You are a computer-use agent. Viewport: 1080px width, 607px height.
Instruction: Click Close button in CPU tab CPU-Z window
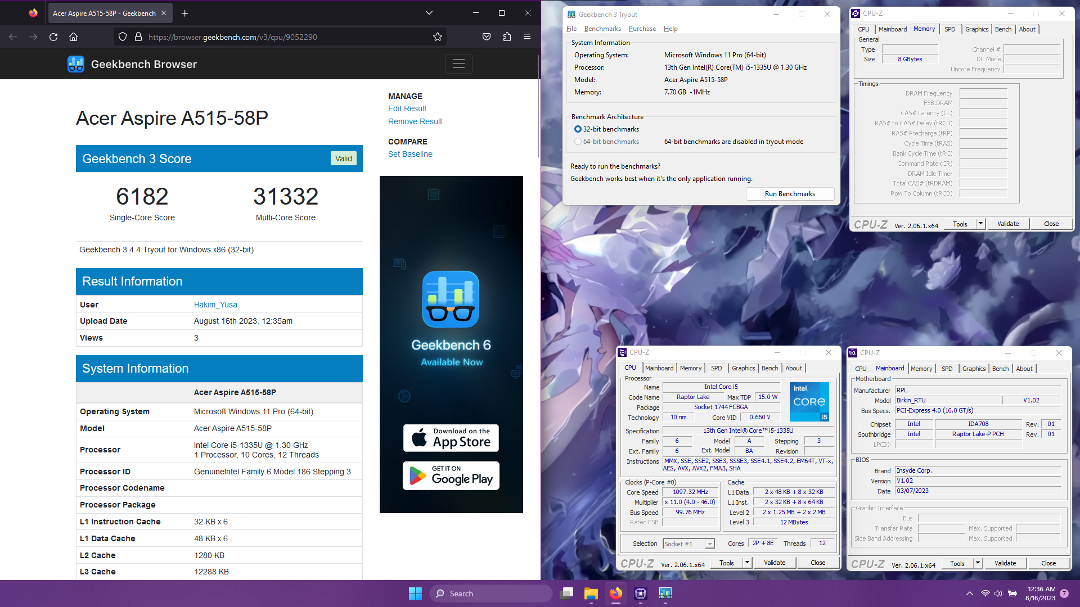[x=818, y=563]
